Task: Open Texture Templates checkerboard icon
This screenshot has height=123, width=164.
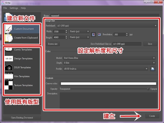Action: pos(9,85)
